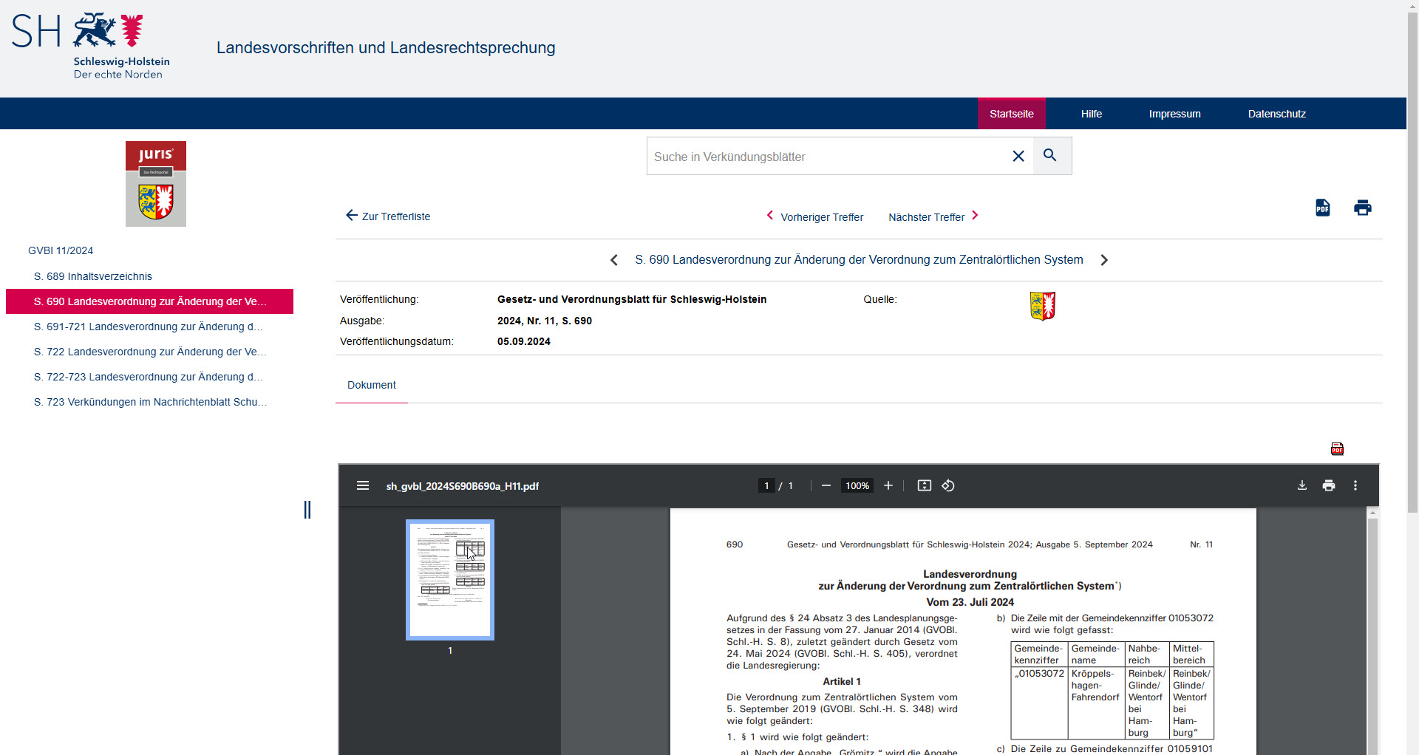Click the S. 690 document title heading
1419x755 pixels.
[x=859, y=260]
